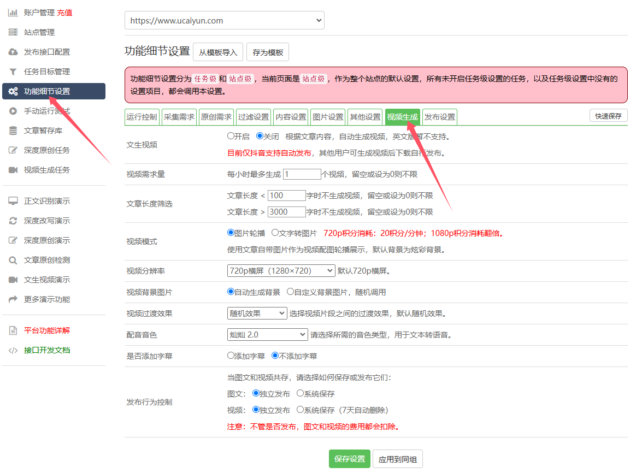Click the 快速保存 button
The height and width of the screenshot is (473, 636).
click(609, 116)
